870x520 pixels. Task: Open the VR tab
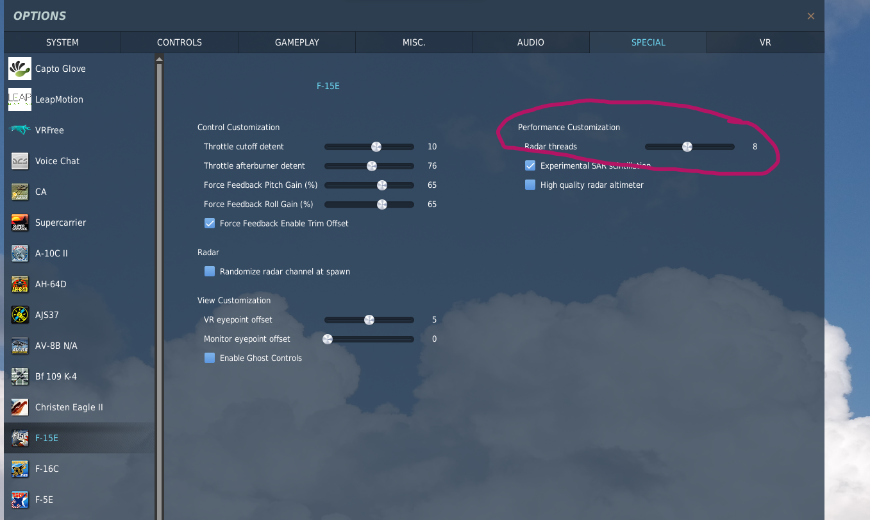pos(765,42)
